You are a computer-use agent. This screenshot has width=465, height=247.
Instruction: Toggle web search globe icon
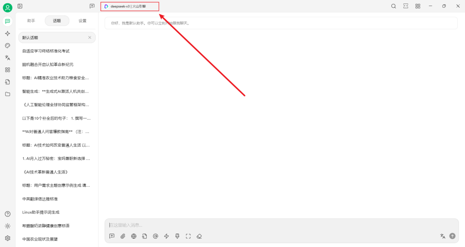pos(134,236)
